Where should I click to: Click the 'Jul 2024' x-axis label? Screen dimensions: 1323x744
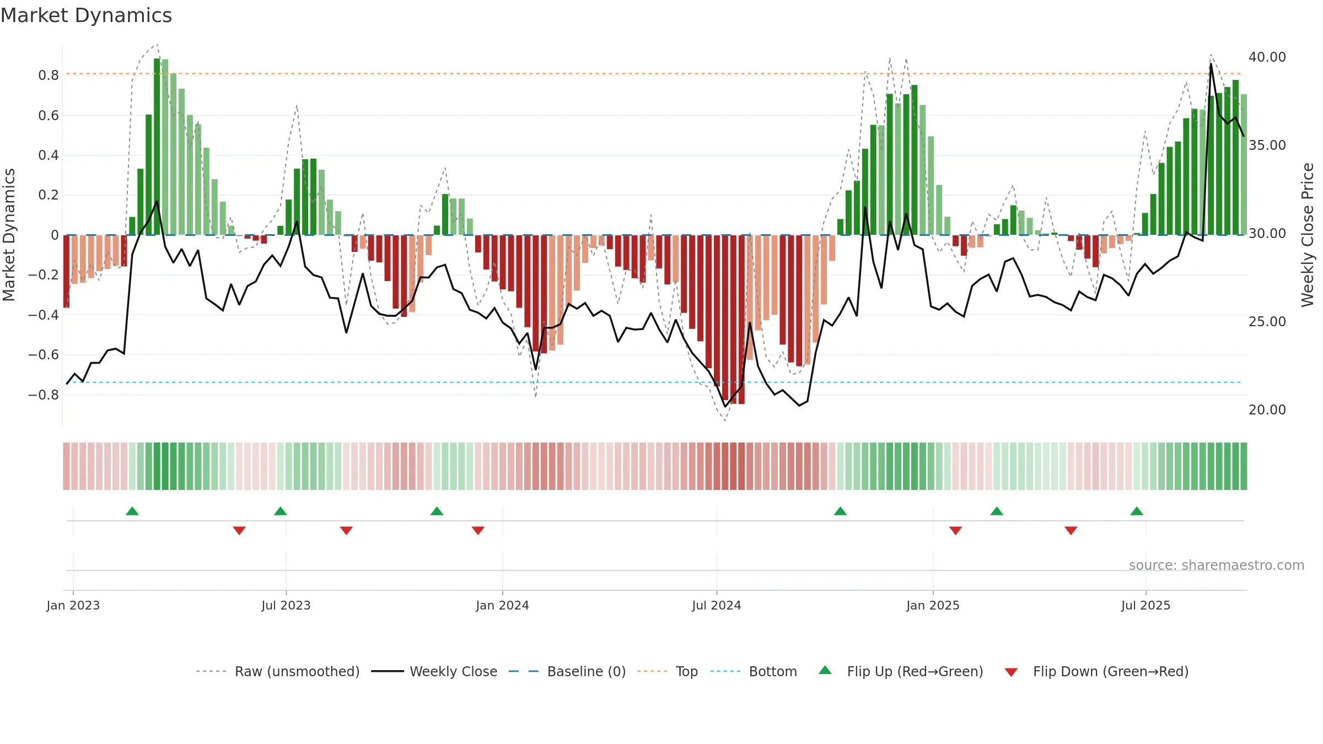click(x=717, y=605)
